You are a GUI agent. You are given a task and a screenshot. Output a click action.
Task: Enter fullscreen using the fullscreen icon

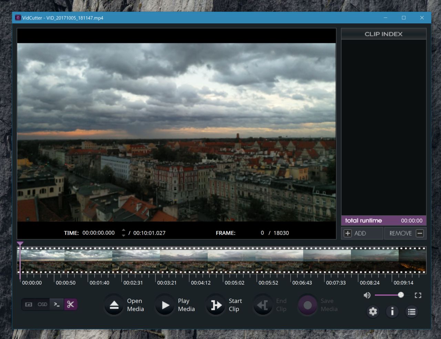(418, 295)
